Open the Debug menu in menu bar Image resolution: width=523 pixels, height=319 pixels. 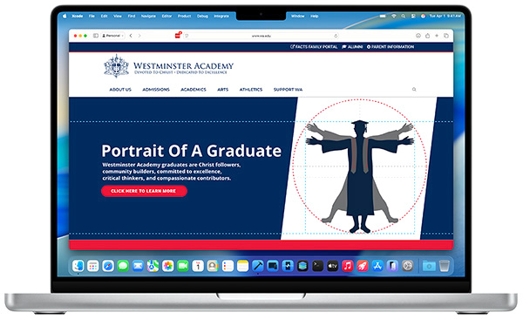[202, 16]
